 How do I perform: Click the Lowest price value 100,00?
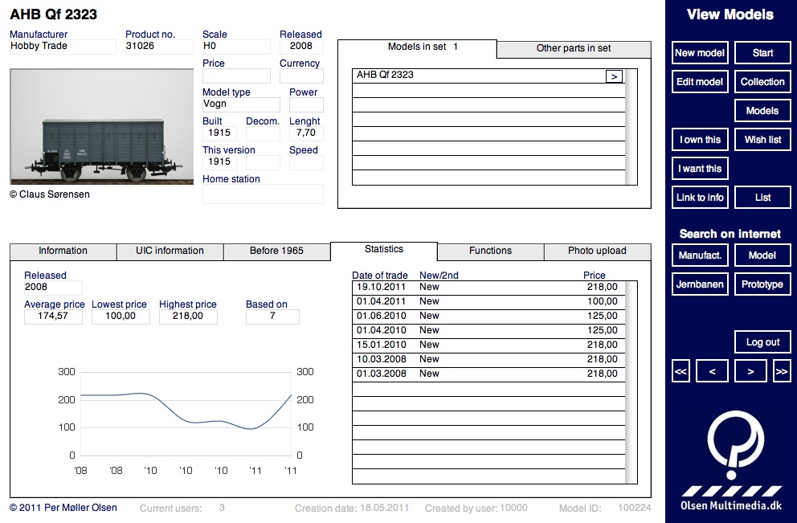point(121,317)
